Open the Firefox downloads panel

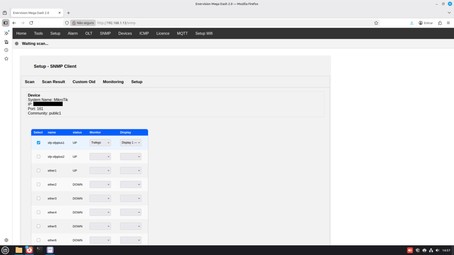[412, 23]
